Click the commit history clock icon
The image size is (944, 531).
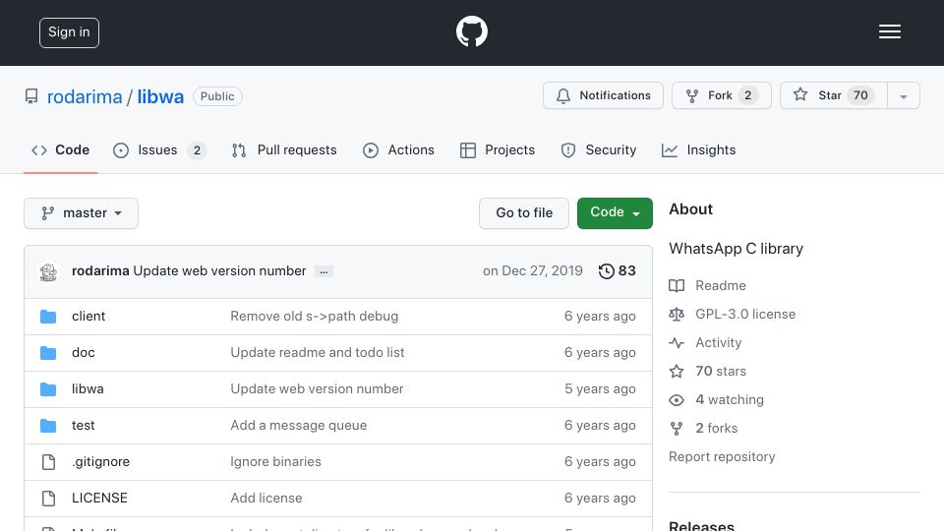click(607, 271)
